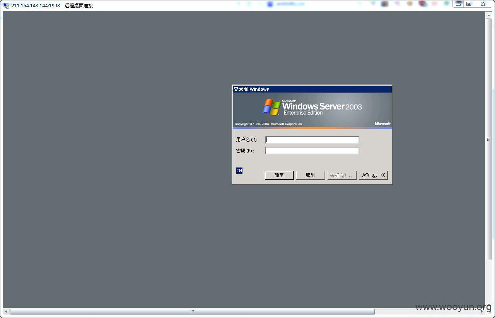The width and height of the screenshot is (495, 318).
Task: Click the horizontal scrollbar left arrow
Action: pyautogui.click(x=6, y=311)
